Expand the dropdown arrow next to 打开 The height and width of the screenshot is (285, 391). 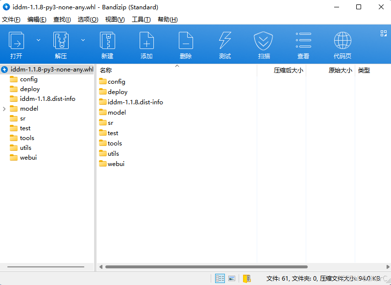click(38, 40)
